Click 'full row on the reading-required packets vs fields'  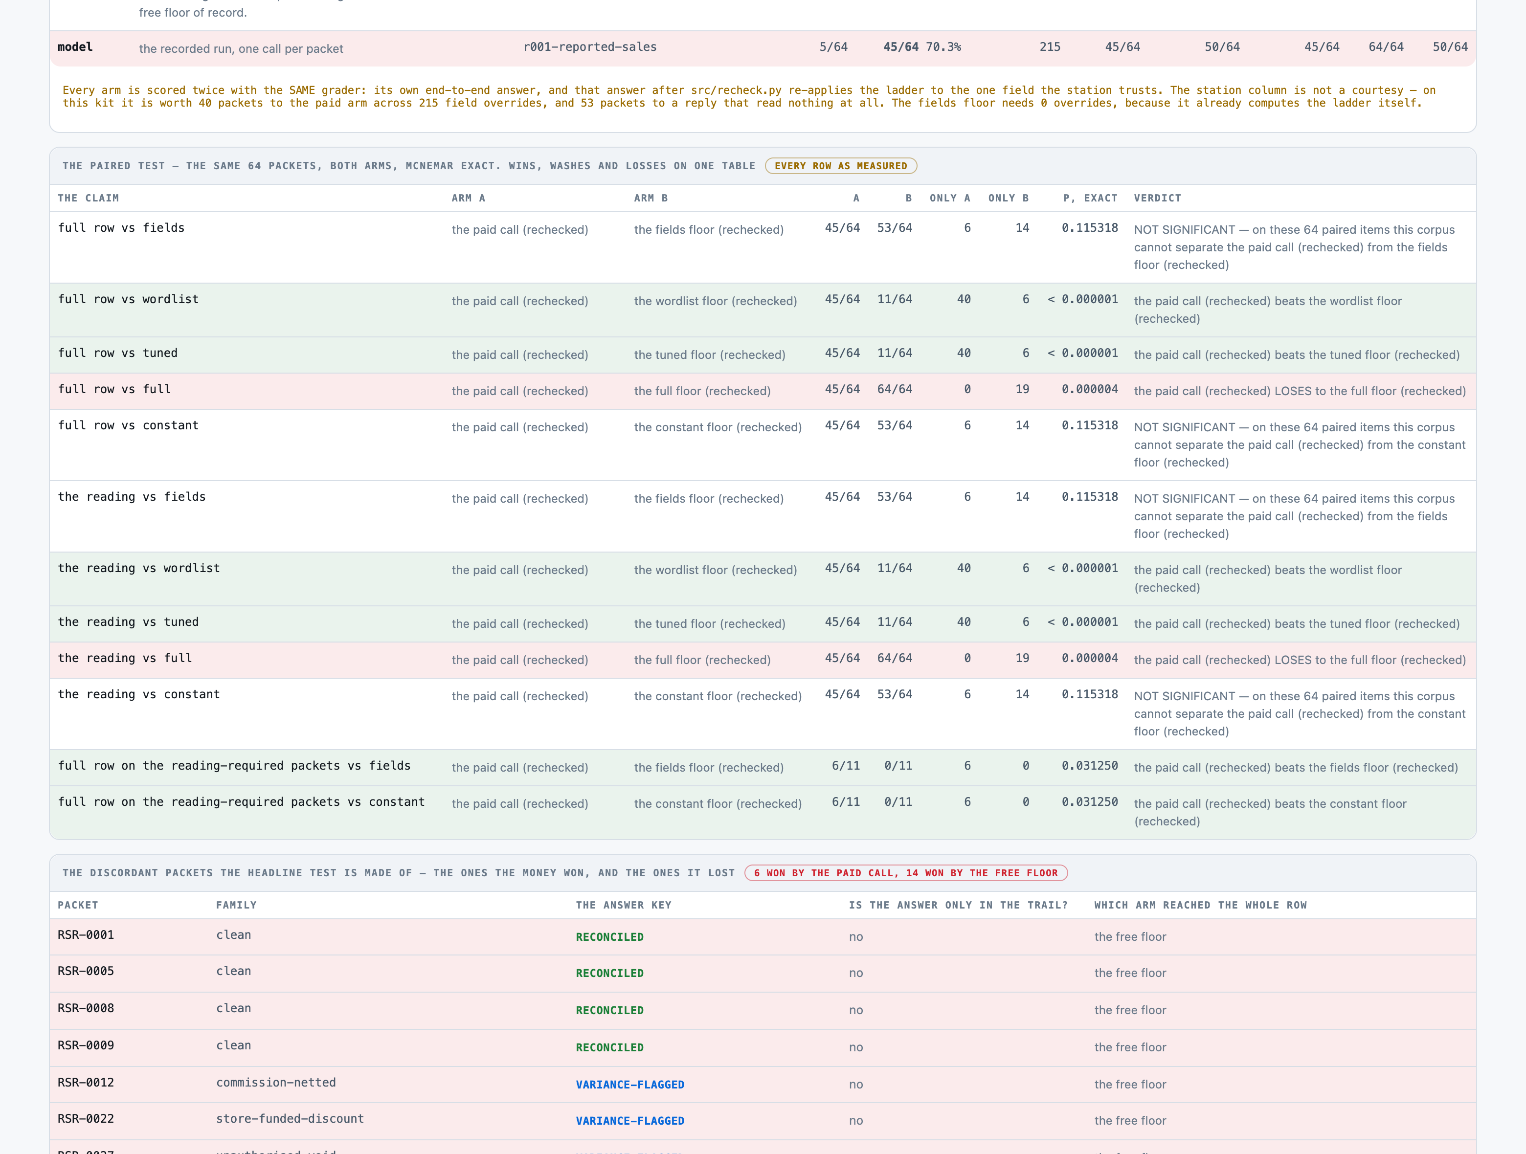point(234,766)
